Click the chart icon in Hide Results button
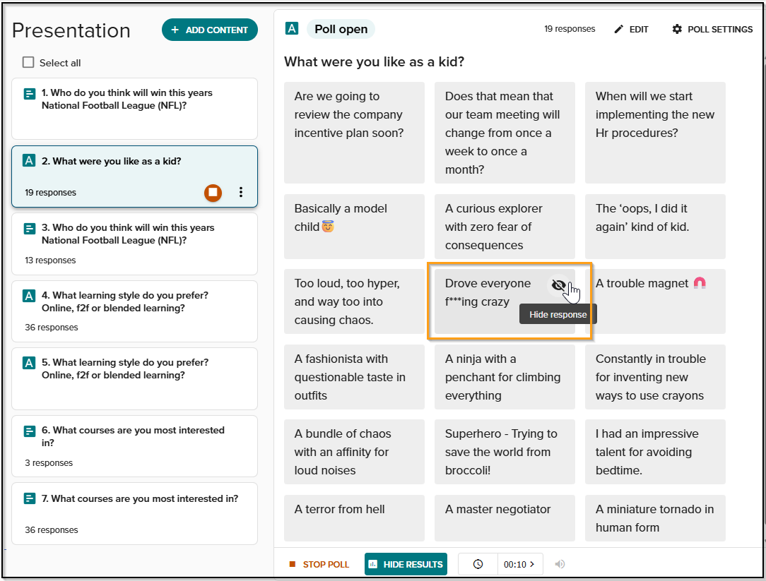This screenshot has height=581, width=766. point(372,564)
